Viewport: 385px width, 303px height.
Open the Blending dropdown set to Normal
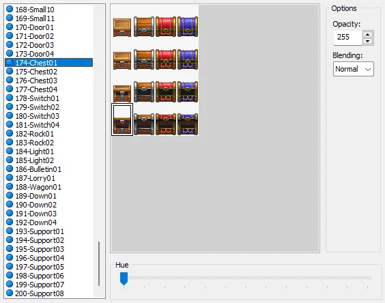(x=354, y=69)
